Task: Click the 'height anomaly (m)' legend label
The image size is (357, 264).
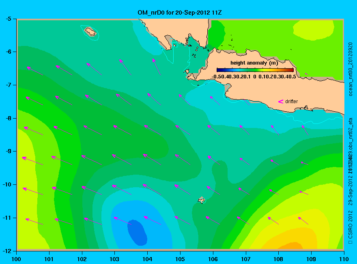Action: (x=254, y=63)
